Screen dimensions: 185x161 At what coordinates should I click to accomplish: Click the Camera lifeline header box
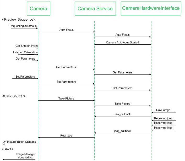point(39,9)
